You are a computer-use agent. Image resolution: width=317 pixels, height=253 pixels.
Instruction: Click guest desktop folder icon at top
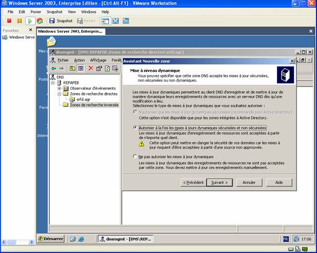[51, 41]
